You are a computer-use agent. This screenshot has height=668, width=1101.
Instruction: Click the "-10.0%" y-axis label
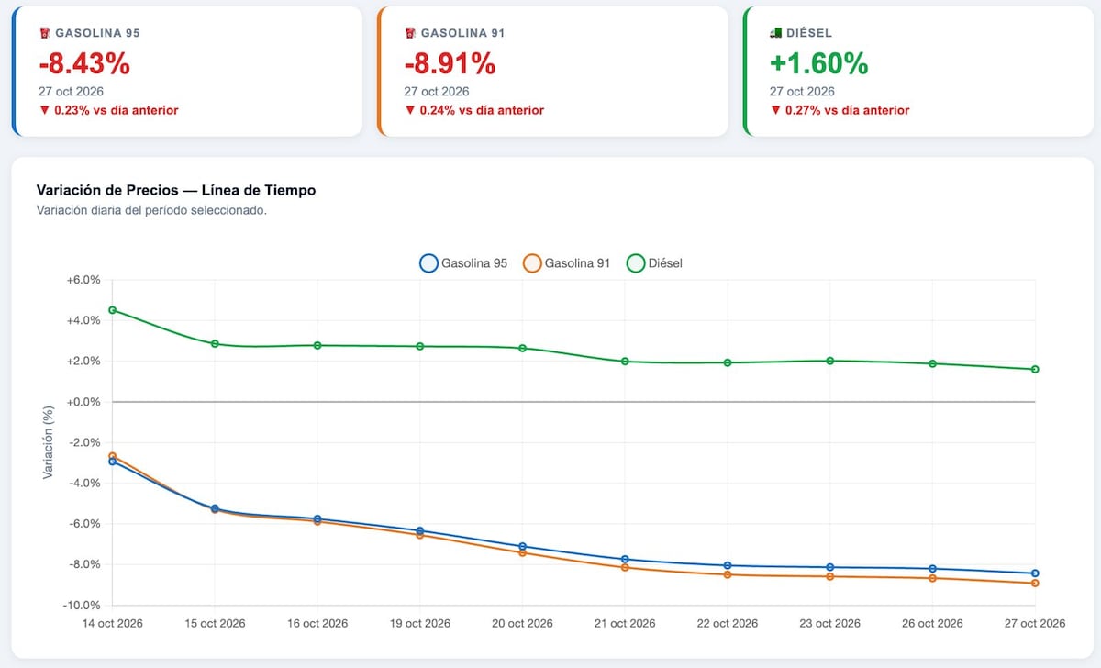[x=81, y=605]
